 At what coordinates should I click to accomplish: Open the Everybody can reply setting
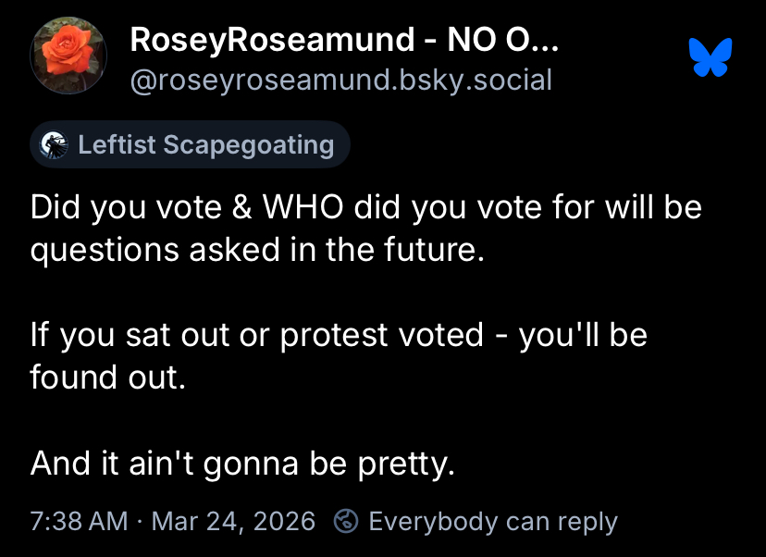click(x=491, y=521)
